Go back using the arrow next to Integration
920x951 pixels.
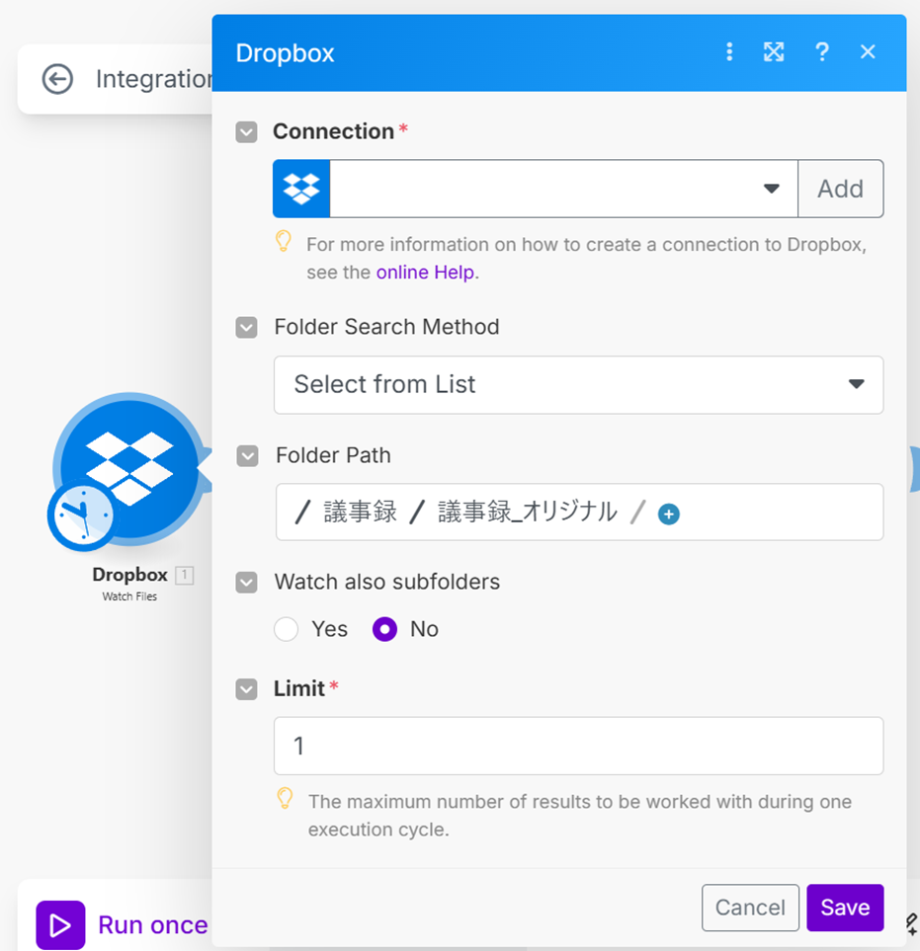57,79
